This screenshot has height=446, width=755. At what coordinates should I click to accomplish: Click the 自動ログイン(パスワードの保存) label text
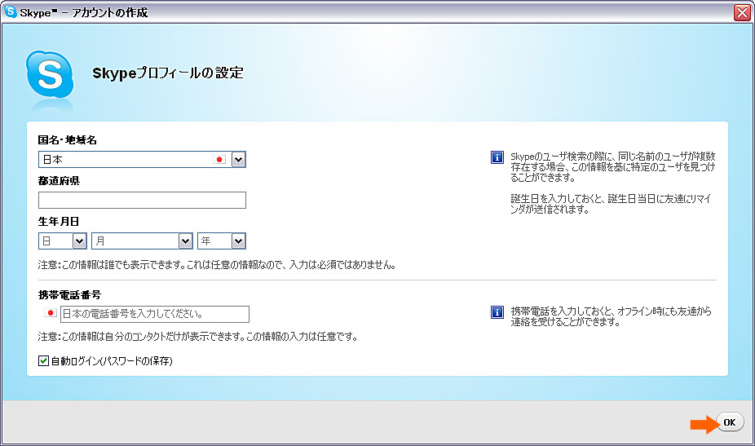(x=112, y=360)
